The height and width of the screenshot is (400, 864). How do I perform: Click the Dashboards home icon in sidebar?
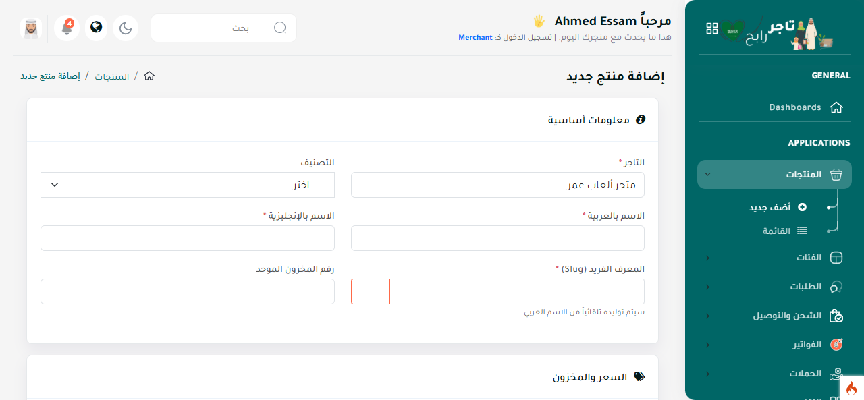click(x=836, y=107)
